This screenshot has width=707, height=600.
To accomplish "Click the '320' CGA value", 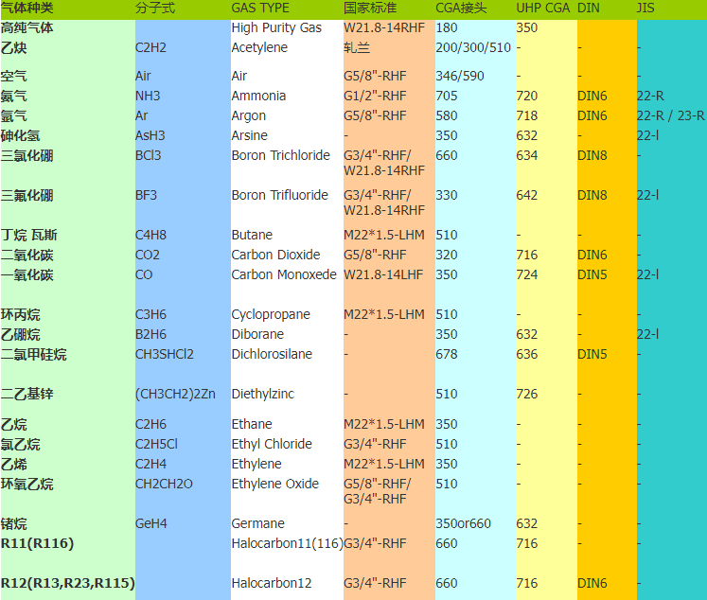I will pyautogui.click(x=447, y=255).
